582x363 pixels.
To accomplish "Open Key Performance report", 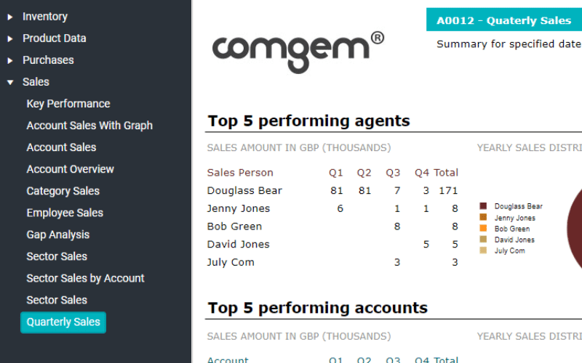I will tap(68, 104).
